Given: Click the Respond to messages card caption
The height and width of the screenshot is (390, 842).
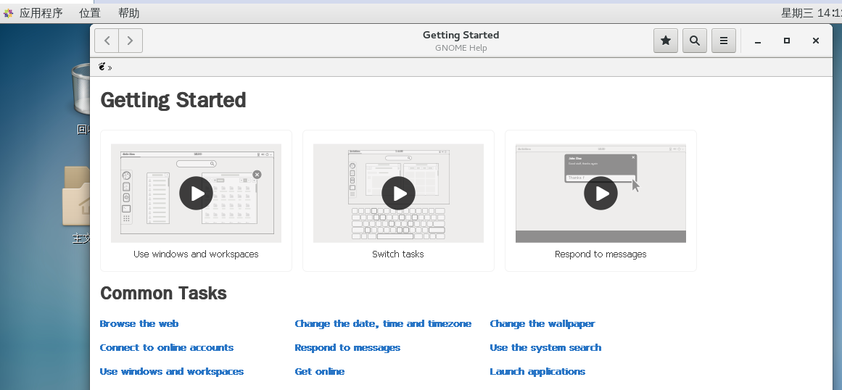Looking at the screenshot, I should [600, 254].
